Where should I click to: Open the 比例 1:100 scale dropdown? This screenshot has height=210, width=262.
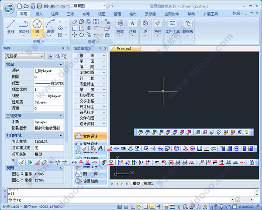tap(12, 207)
